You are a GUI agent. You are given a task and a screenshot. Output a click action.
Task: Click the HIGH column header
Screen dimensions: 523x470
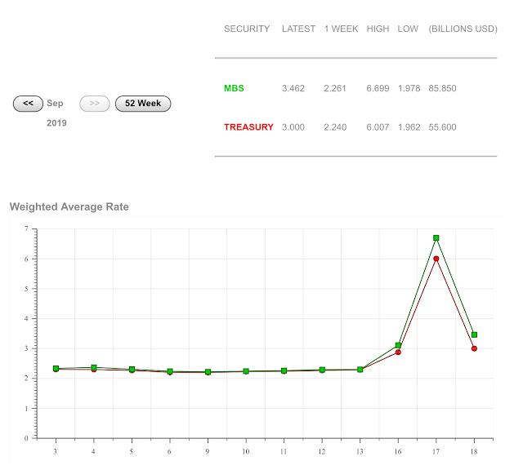point(378,29)
